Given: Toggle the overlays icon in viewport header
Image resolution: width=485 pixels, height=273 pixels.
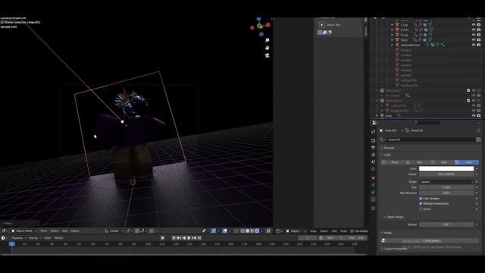Looking at the screenshot, I should pyautogui.click(x=225, y=231).
